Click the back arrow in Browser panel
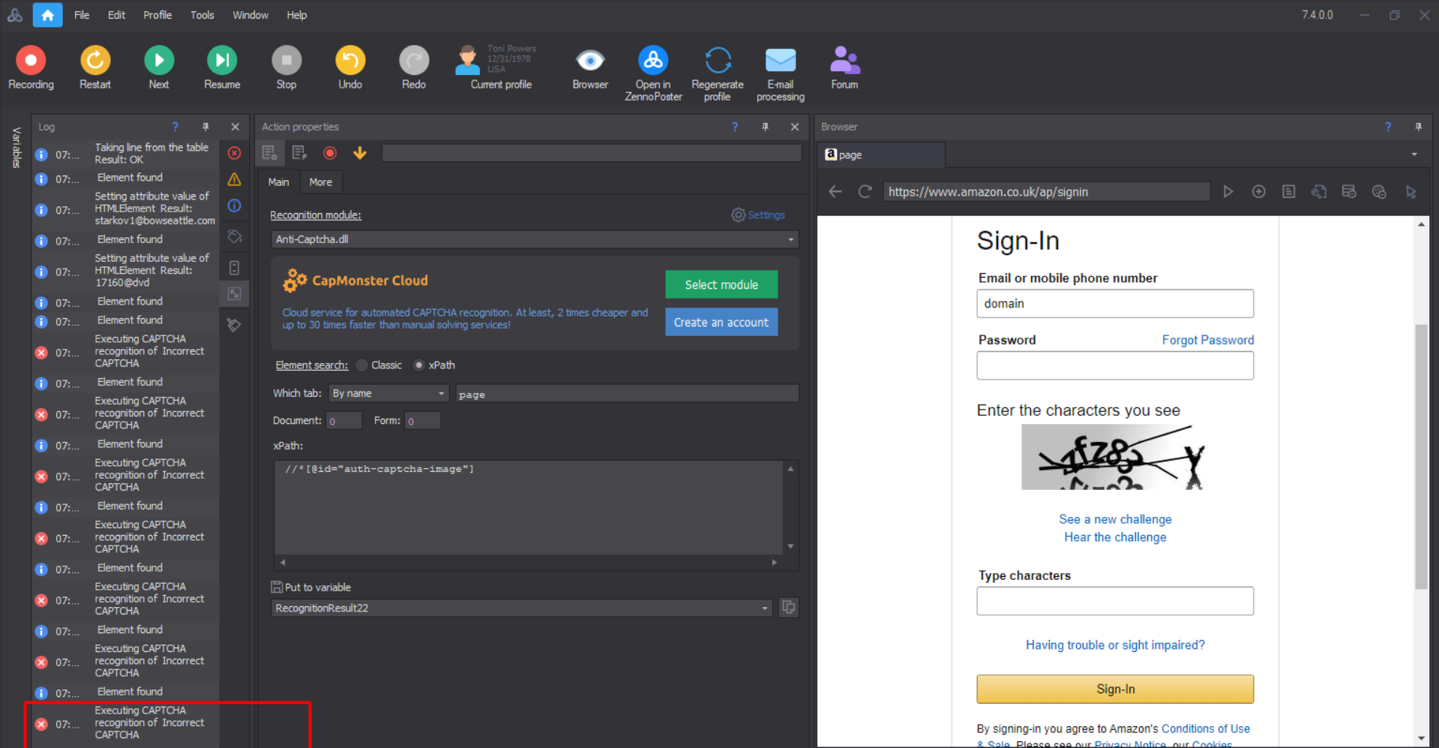 835,192
